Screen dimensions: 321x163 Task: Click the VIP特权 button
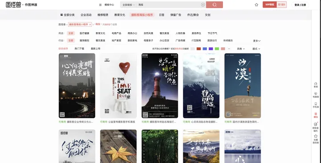coord(270,4)
